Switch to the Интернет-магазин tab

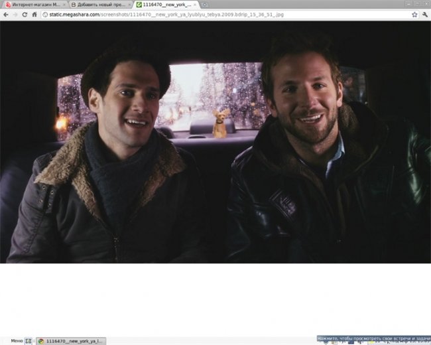coord(32,5)
